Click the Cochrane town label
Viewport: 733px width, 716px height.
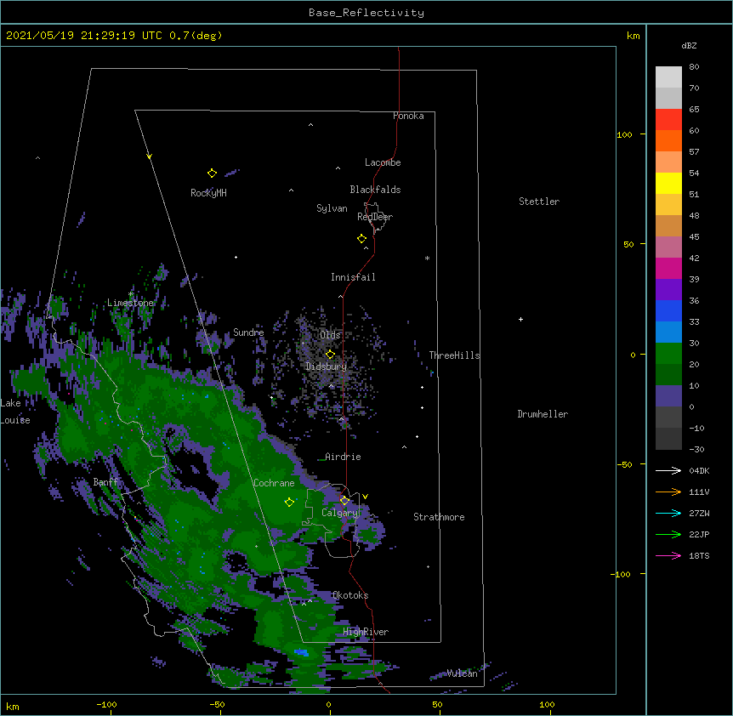pos(274,483)
